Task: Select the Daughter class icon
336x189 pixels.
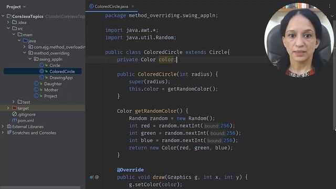Action: [x=36, y=83]
